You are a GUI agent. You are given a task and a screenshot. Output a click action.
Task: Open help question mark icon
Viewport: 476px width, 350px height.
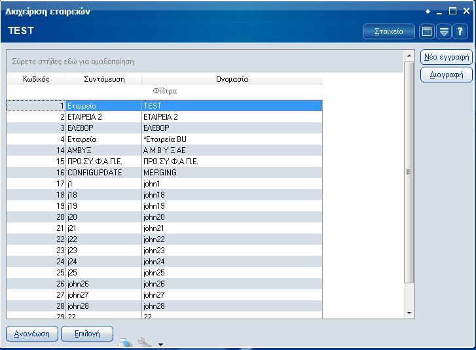click(x=460, y=31)
